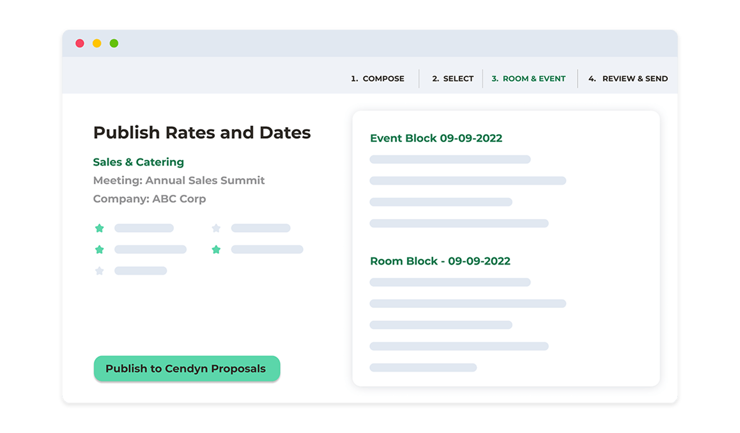Image resolution: width=740 pixels, height=433 pixels.
Task: Toggle the gray star atop right column
Action: click(216, 228)
